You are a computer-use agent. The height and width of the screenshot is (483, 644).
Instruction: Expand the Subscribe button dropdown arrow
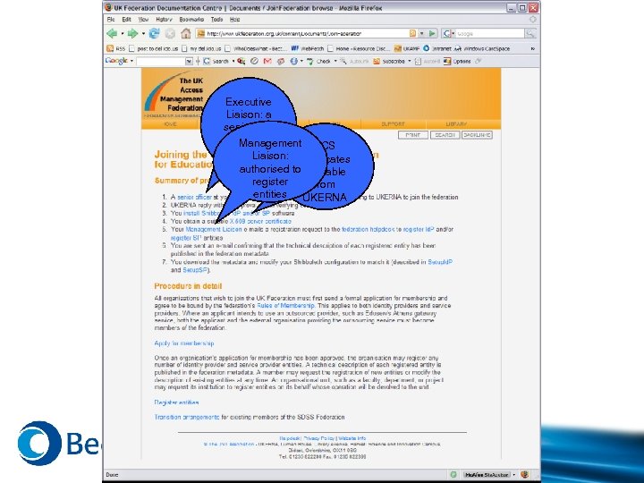pos(410,61)
